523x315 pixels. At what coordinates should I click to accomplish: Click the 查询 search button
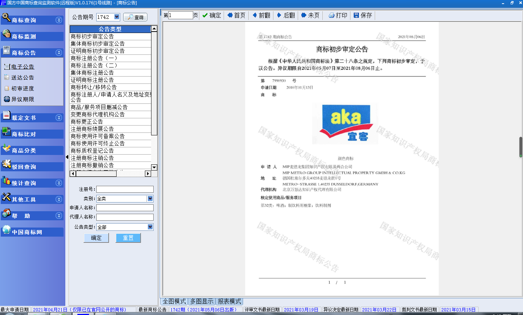135,17
